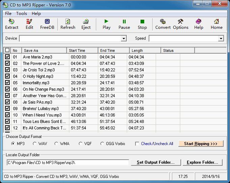
Task: Expand the Speed dropdown
Action: tap(221, 39)
